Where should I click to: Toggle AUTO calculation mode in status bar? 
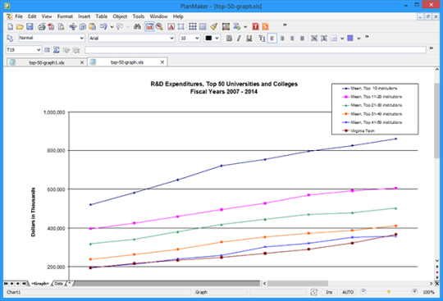click(x=348, y=292)
